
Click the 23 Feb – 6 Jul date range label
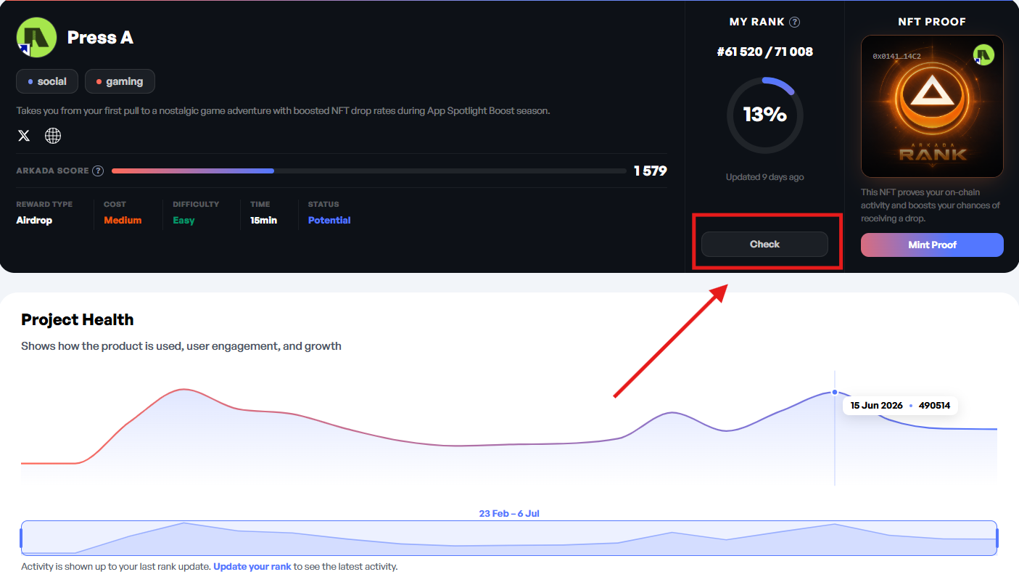pos(509,513)
